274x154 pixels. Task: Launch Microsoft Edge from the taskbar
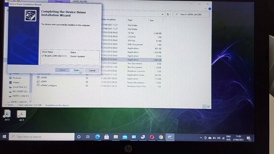pyautogui.click(x=98, y=137)
